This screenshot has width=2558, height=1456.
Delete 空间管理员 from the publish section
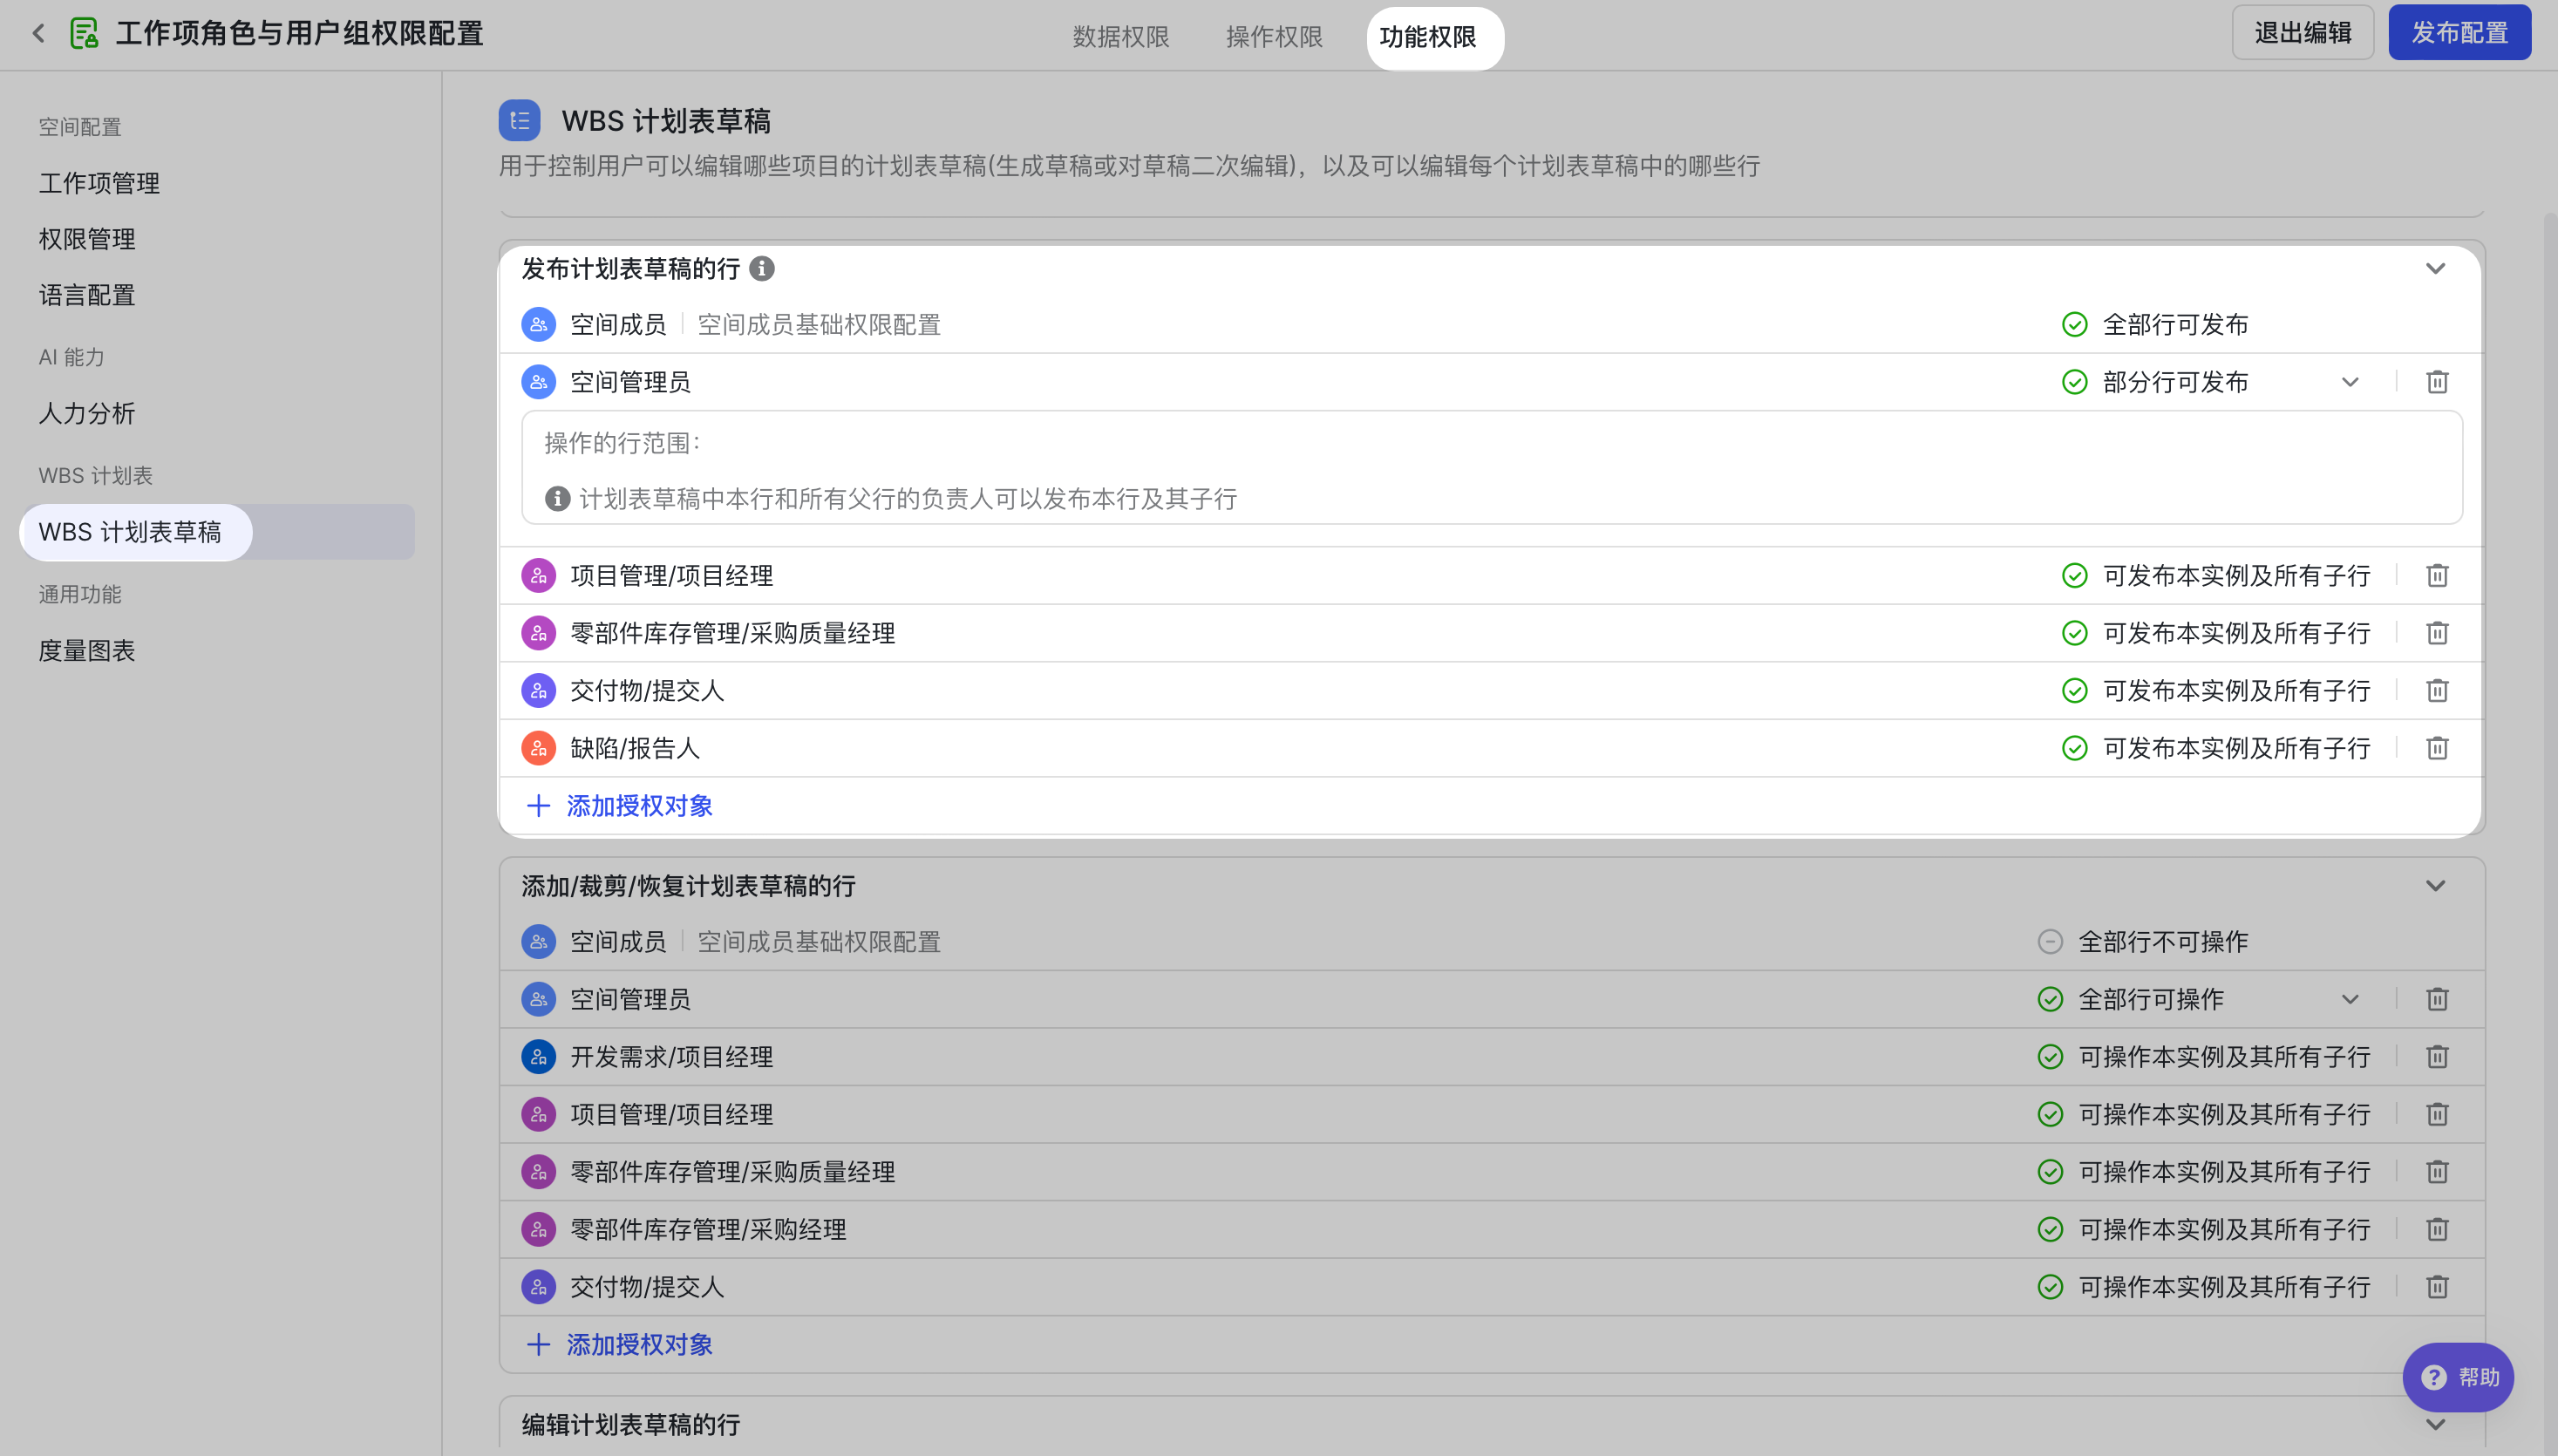[x=2437, y=382]
